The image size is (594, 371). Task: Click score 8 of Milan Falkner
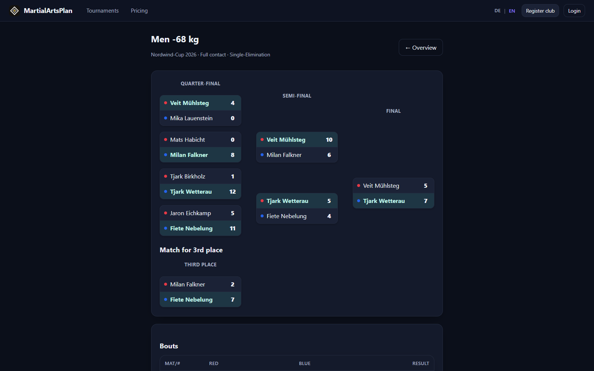pos(233,155)
